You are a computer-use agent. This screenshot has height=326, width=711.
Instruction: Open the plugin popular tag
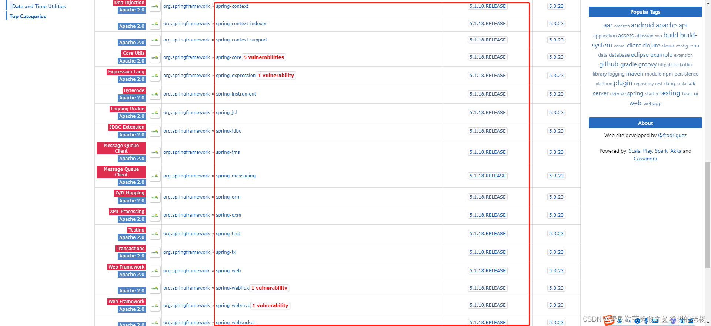point(623,83)
